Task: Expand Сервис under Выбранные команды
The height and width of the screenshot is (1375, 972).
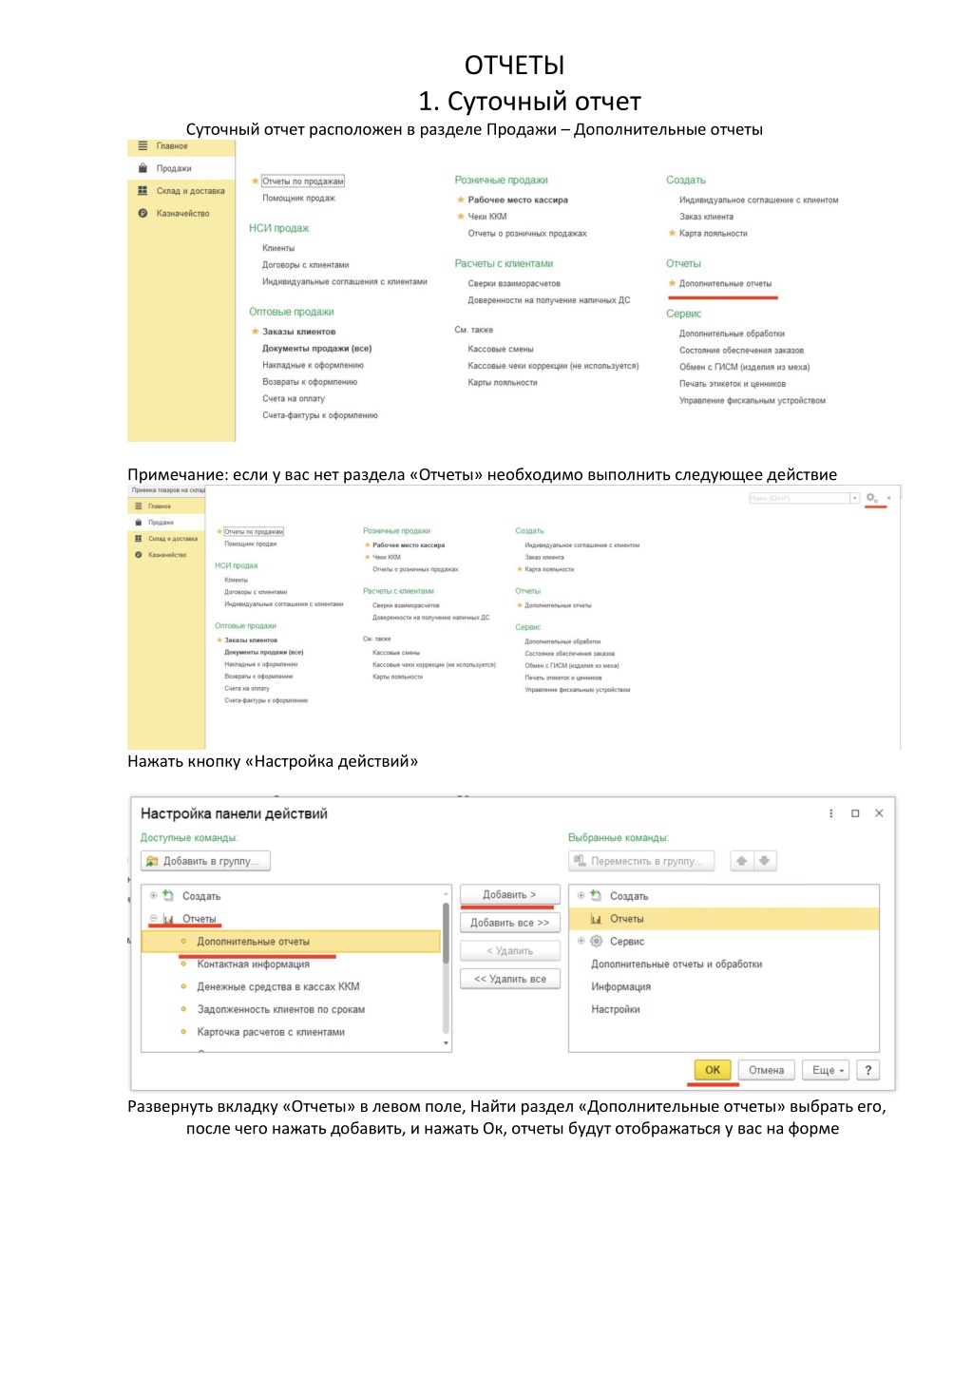Action: (581, 941)
